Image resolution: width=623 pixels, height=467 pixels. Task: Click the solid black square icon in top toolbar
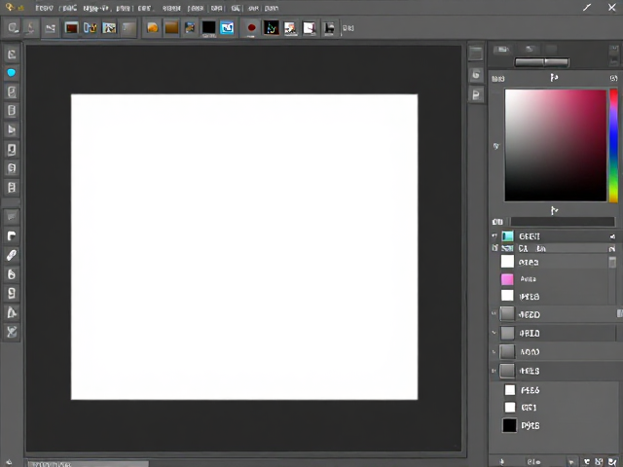208,28
